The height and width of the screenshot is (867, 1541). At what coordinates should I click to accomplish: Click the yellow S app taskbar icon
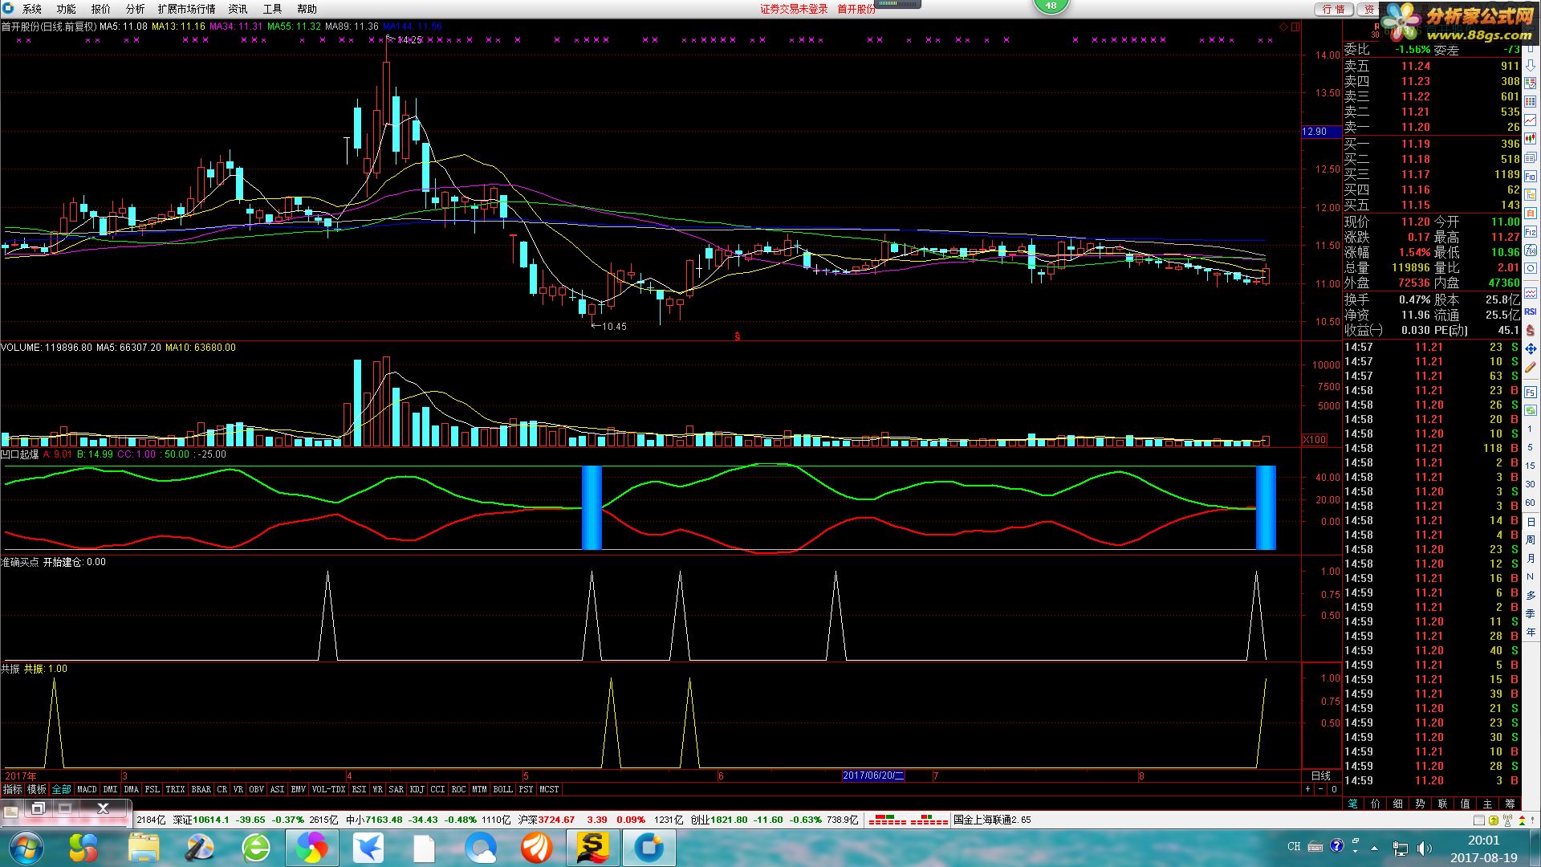(593, 848)
